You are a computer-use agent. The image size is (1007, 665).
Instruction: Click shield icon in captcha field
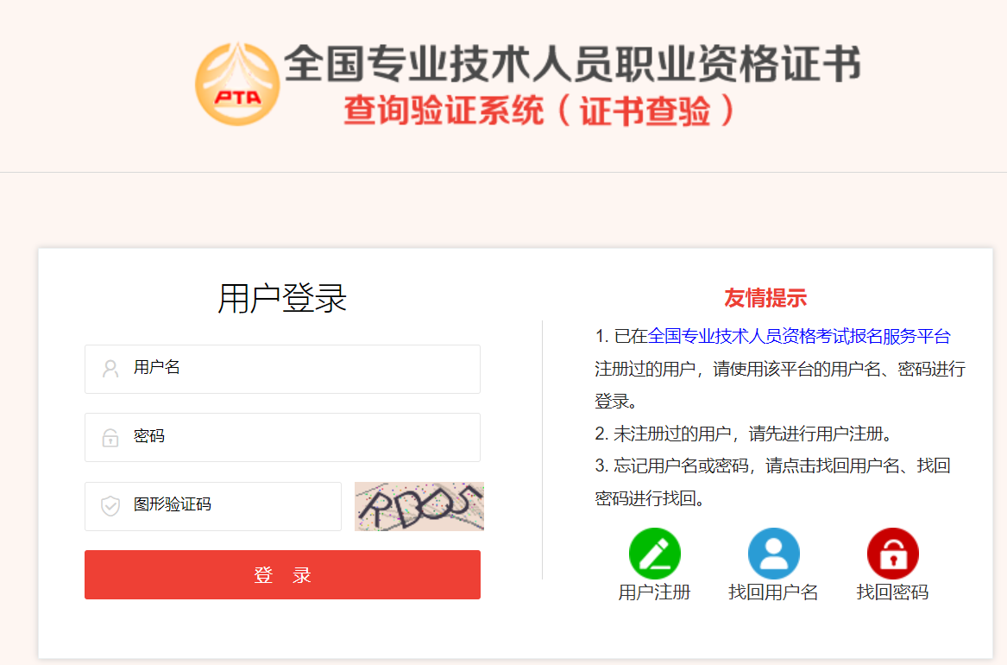110,506
